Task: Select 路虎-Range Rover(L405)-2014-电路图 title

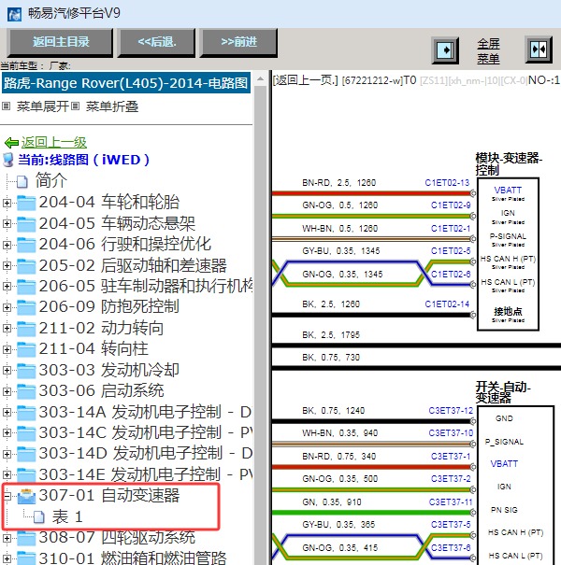Action: [125, 83]
